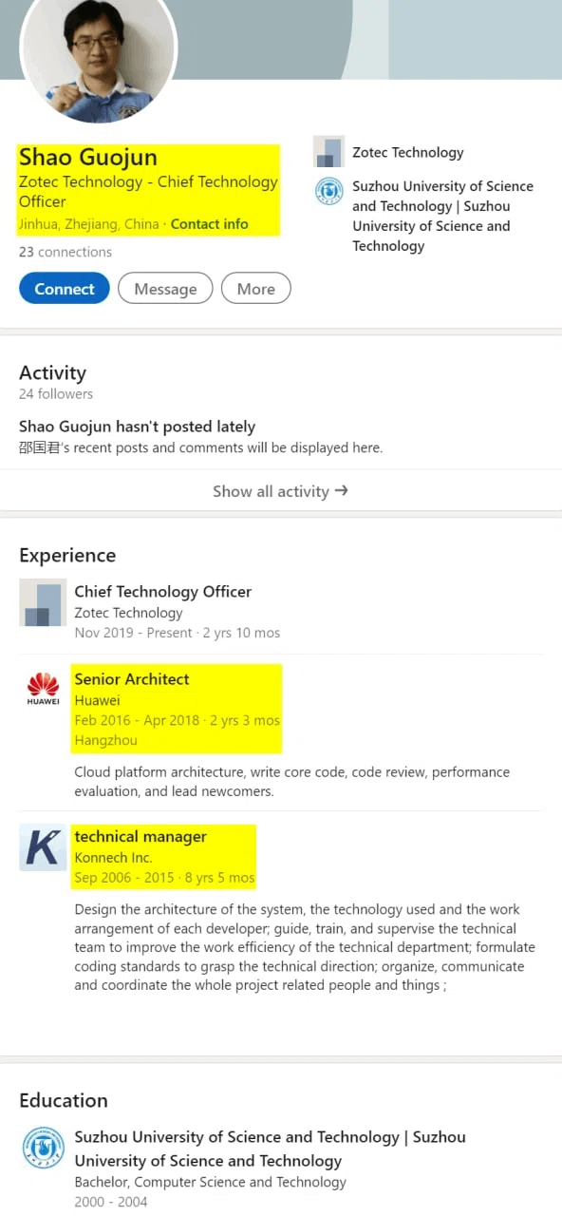Open Show all activity
The height and width of the screenshot is (1216, 562).
281,491
